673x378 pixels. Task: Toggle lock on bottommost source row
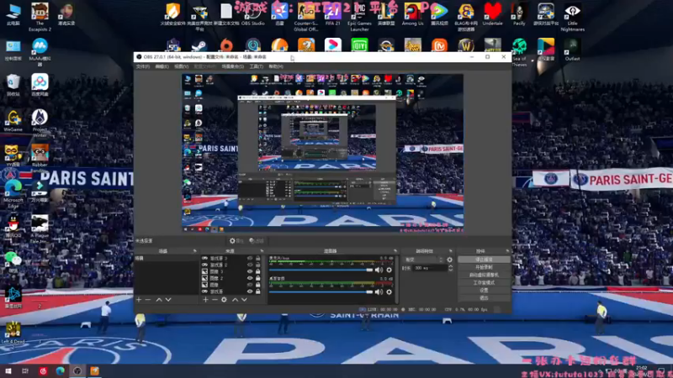(x=258, y=291)
